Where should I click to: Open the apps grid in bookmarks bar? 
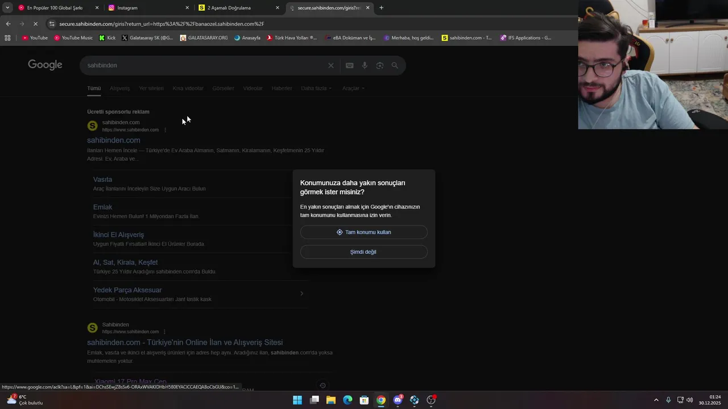point(7,38)
